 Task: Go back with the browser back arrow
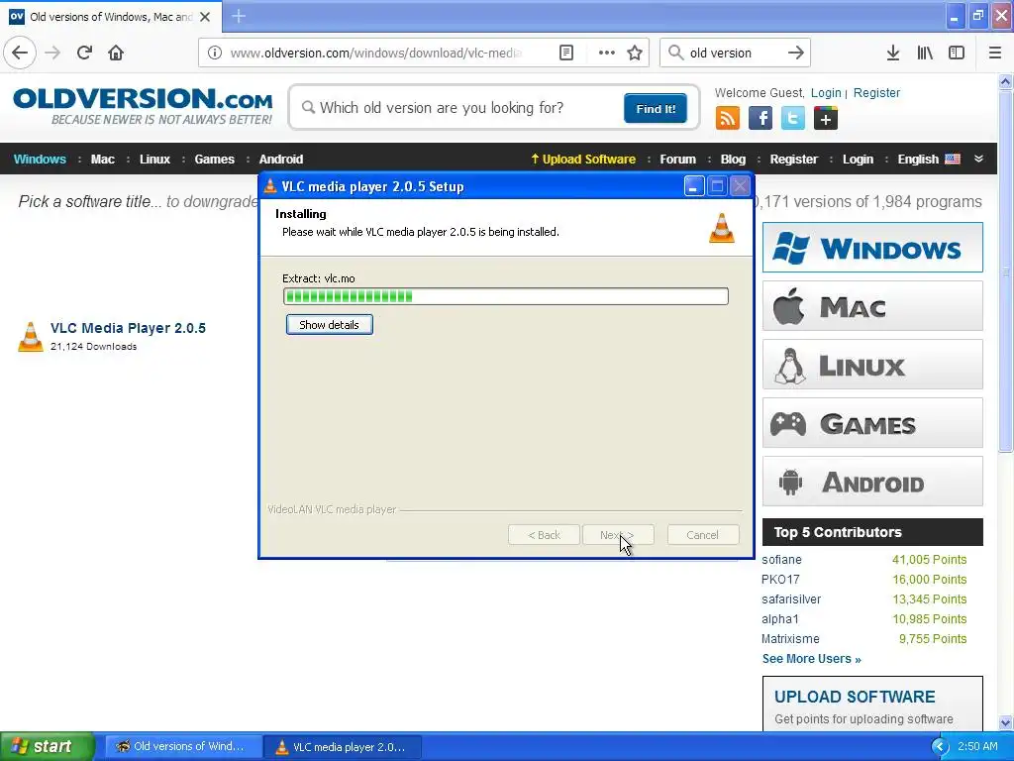click(20, 53)
